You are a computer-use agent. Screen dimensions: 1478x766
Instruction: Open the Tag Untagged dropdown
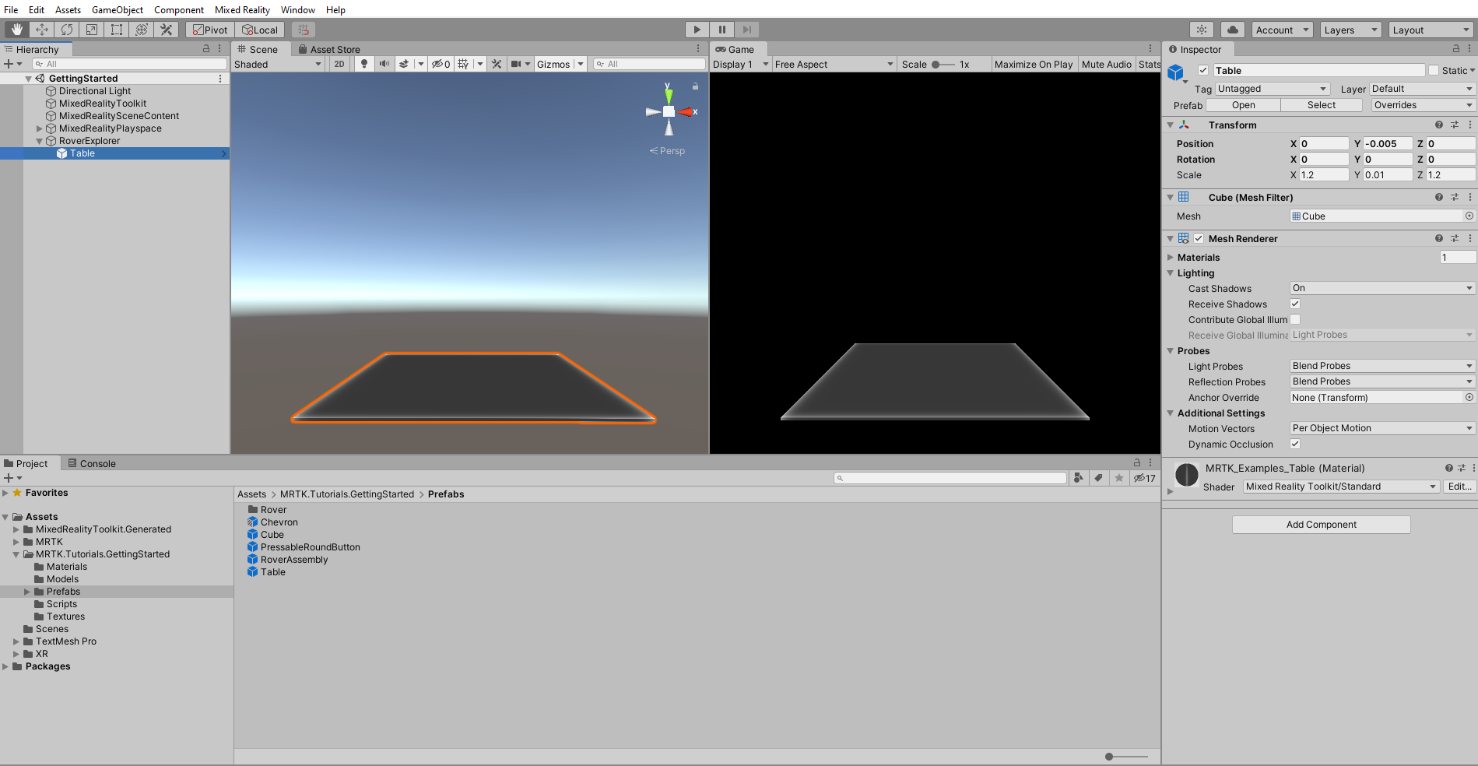[1273, 89]
